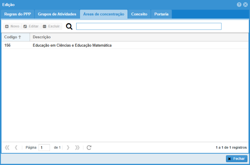Screen dimensions: 250x165
Task: Sort by Descrição column header
Action: click(x=42, y=37)
